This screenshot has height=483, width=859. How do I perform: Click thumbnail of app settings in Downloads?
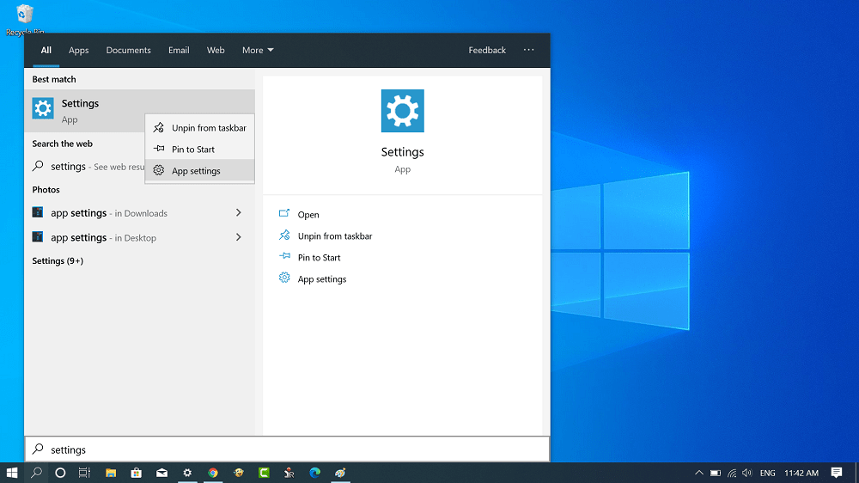[x=37, y=212]
